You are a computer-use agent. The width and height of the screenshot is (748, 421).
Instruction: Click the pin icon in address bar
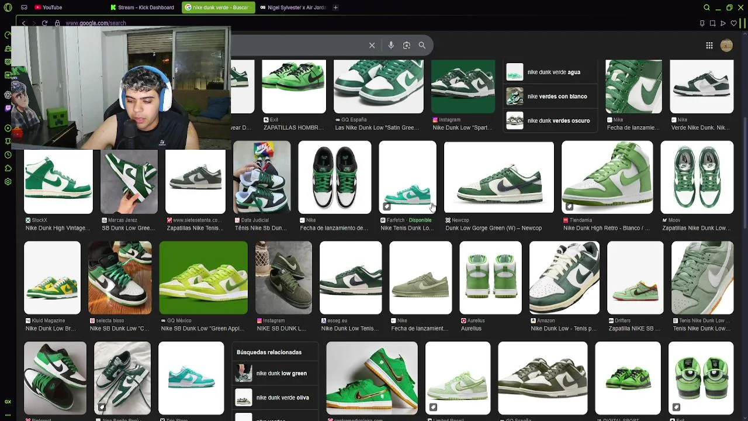pos(702,23)
